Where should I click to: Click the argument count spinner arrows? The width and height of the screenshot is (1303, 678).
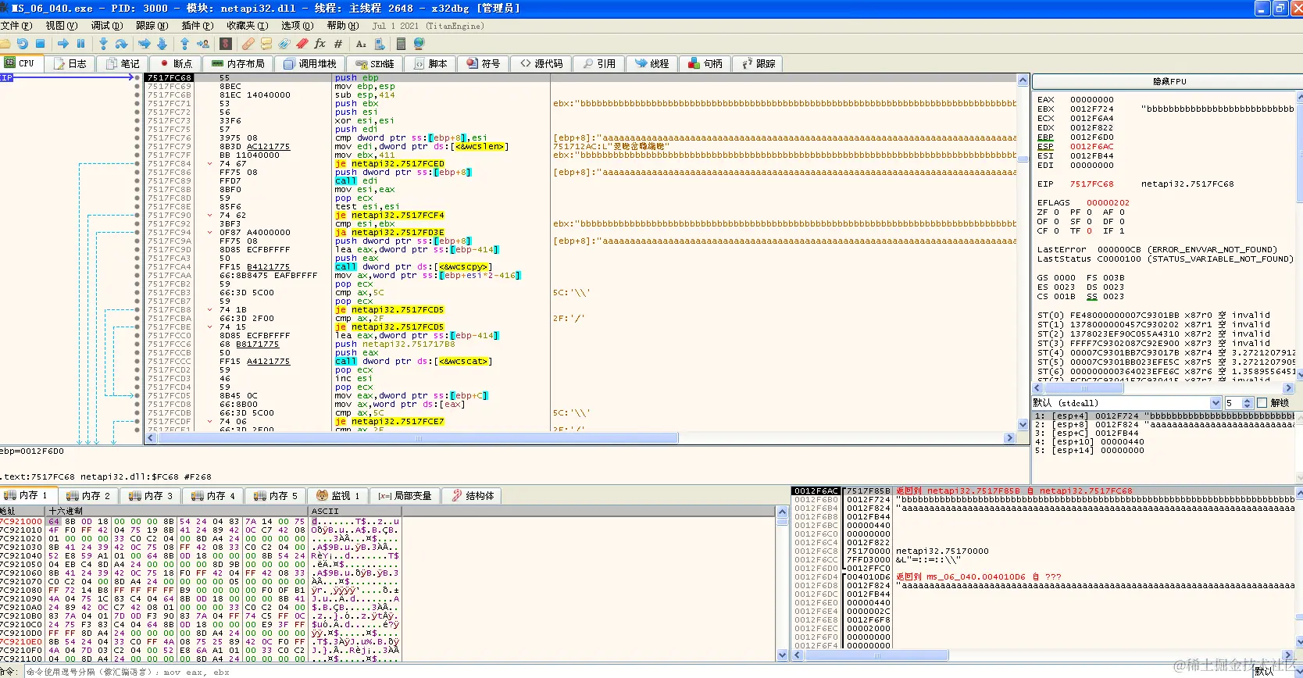pyautogui.click(x=1247, y=403)
